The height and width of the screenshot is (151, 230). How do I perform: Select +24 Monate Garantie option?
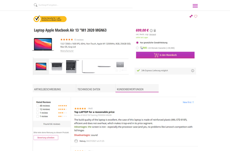click(138, 48)
